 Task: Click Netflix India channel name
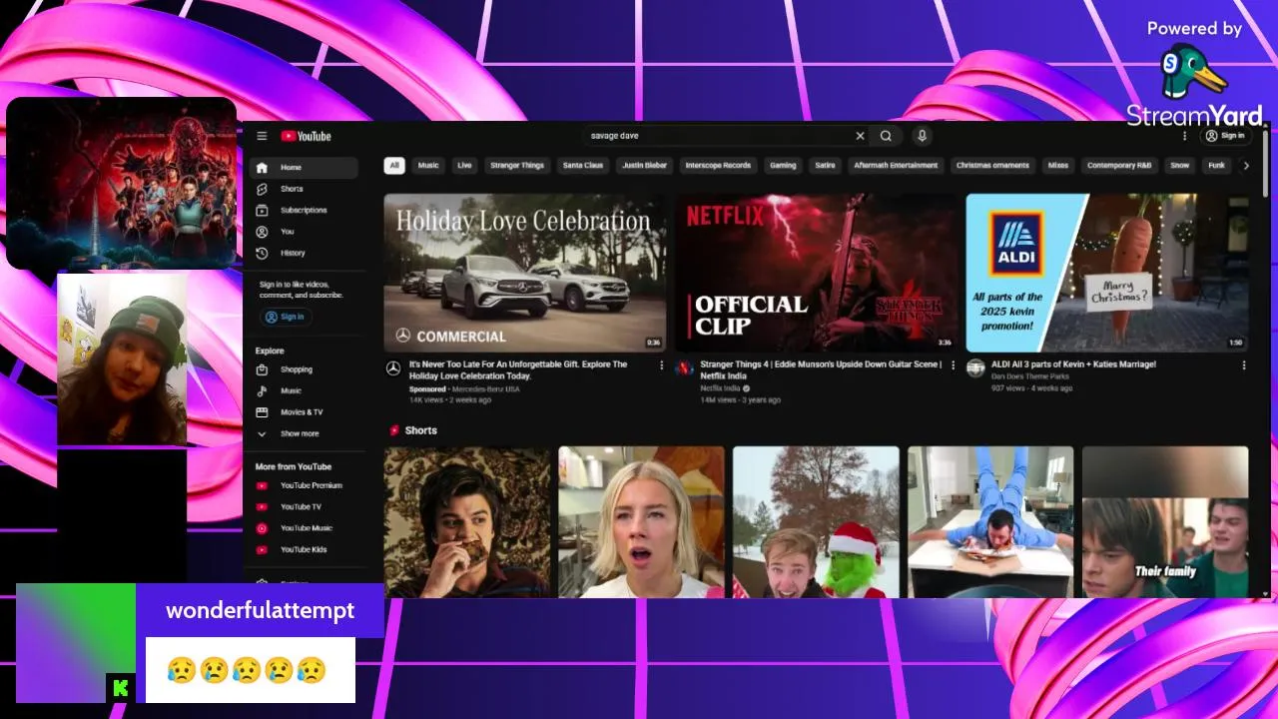[x=722, y=388]
